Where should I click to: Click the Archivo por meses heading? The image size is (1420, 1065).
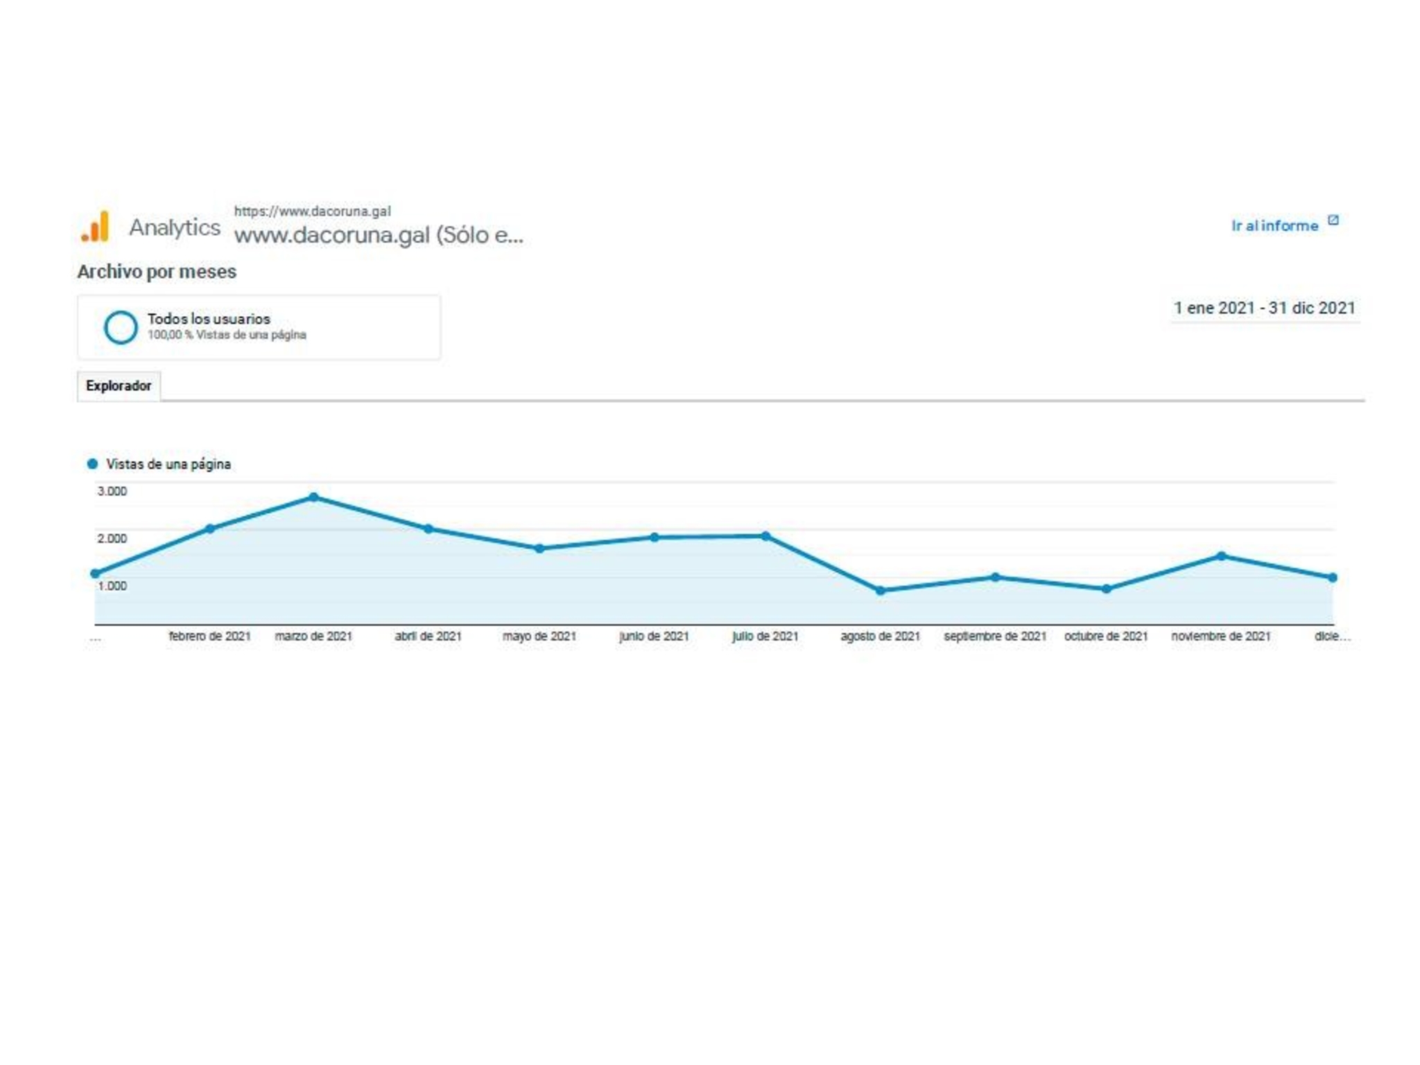point(157,272)
